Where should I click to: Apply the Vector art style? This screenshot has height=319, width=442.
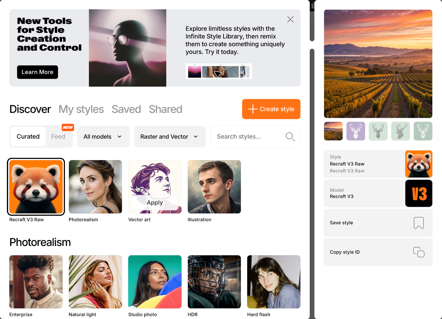155,202
